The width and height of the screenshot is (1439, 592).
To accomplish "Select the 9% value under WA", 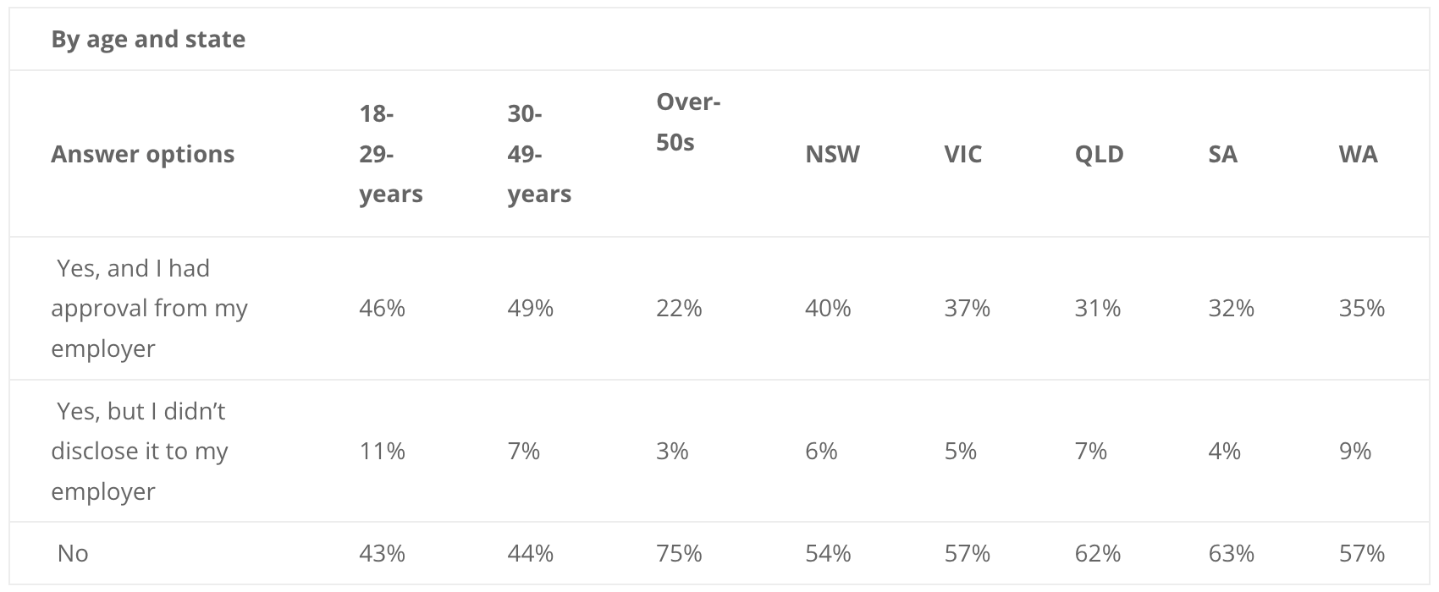I will pos(1354,451).
